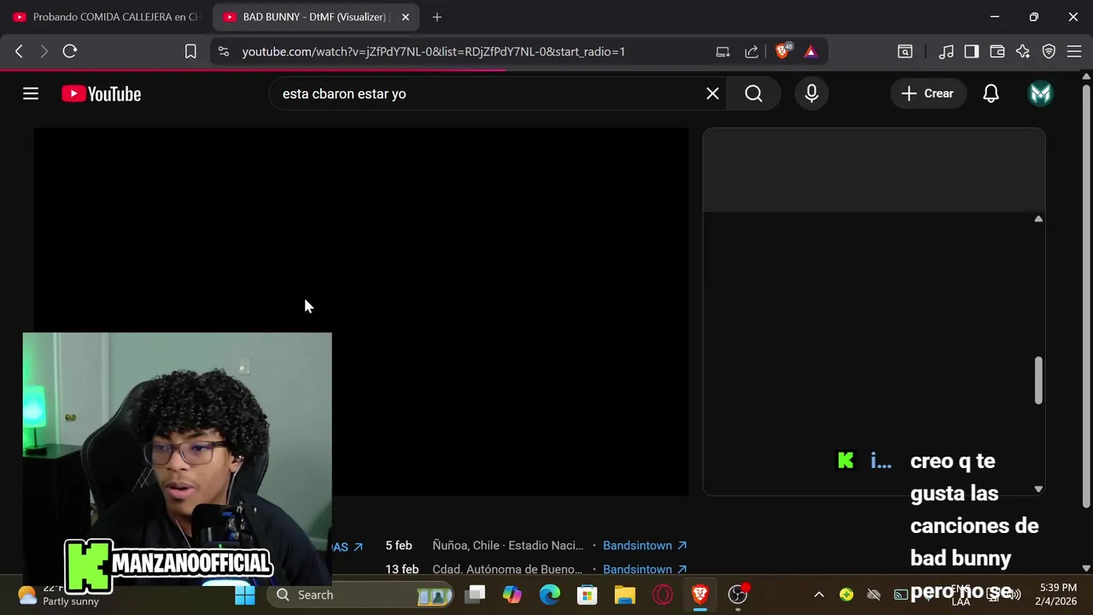
Task: Share this page from the address bar
Action: pos(751,51)
